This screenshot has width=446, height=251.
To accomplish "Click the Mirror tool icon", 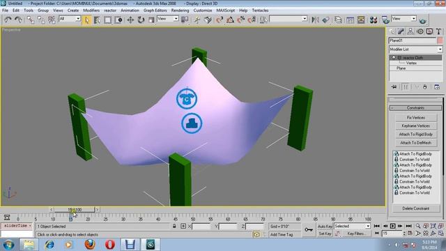I will pos(315,20).
